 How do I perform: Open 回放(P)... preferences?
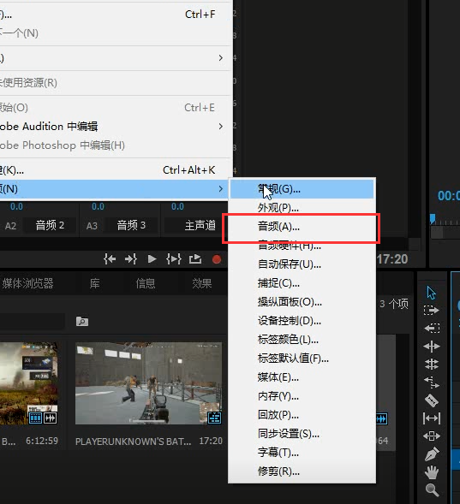[302, 415]
